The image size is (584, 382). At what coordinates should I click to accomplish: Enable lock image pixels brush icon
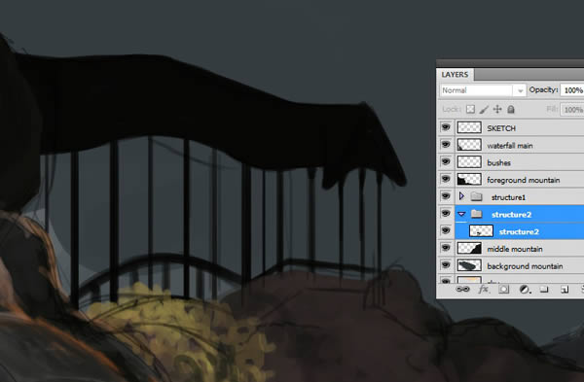[484, 109]
